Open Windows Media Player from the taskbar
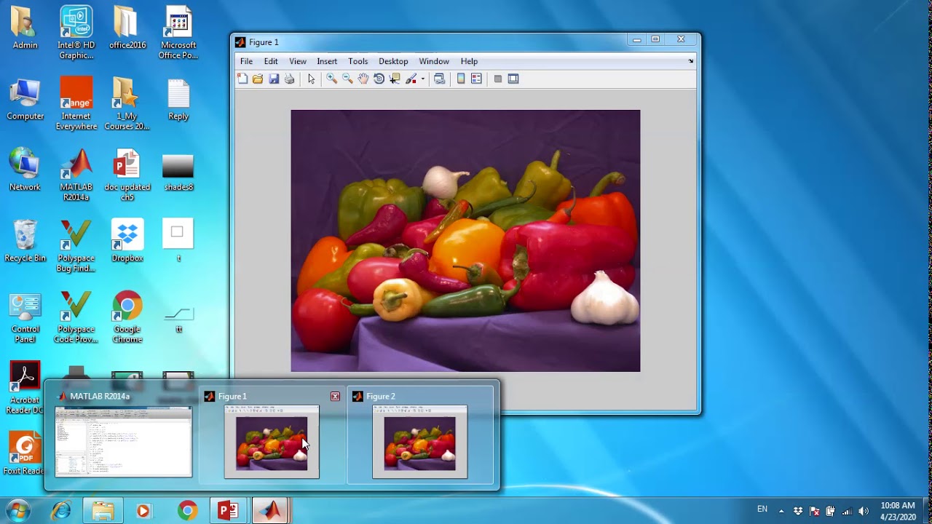Viewport: 932px width, 524px height. pyautogui.click(x=143, y=511)
